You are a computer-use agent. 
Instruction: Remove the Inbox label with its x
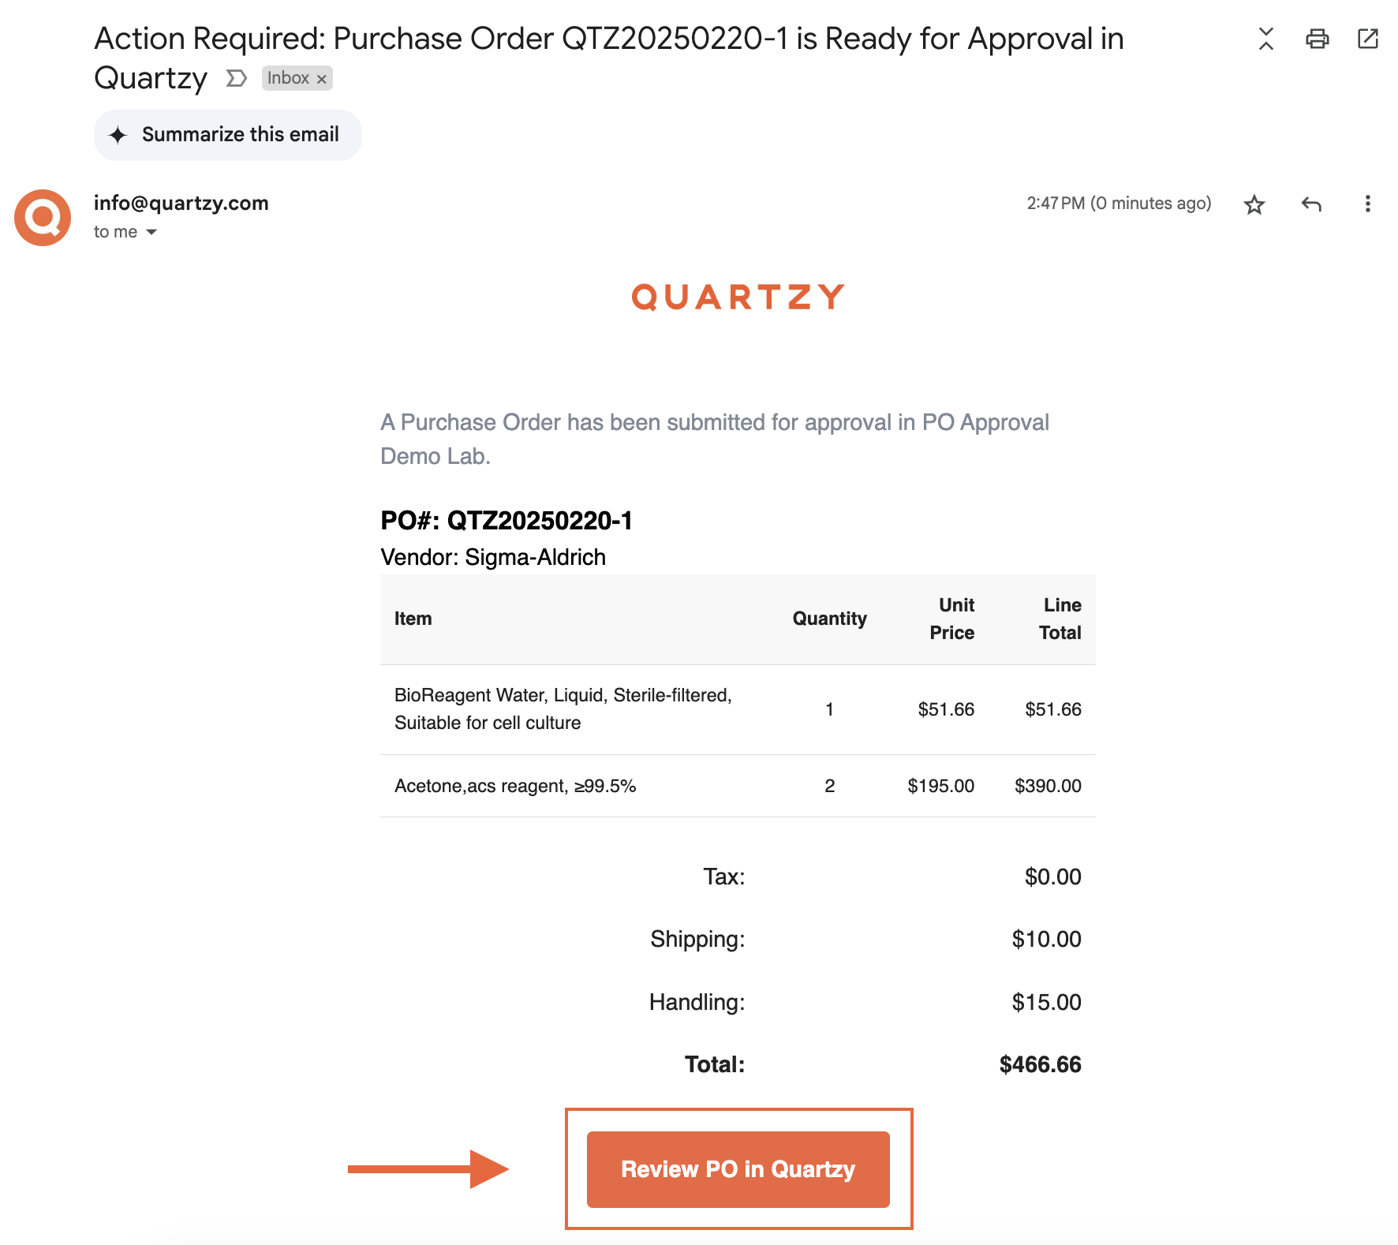coord(321,79)
